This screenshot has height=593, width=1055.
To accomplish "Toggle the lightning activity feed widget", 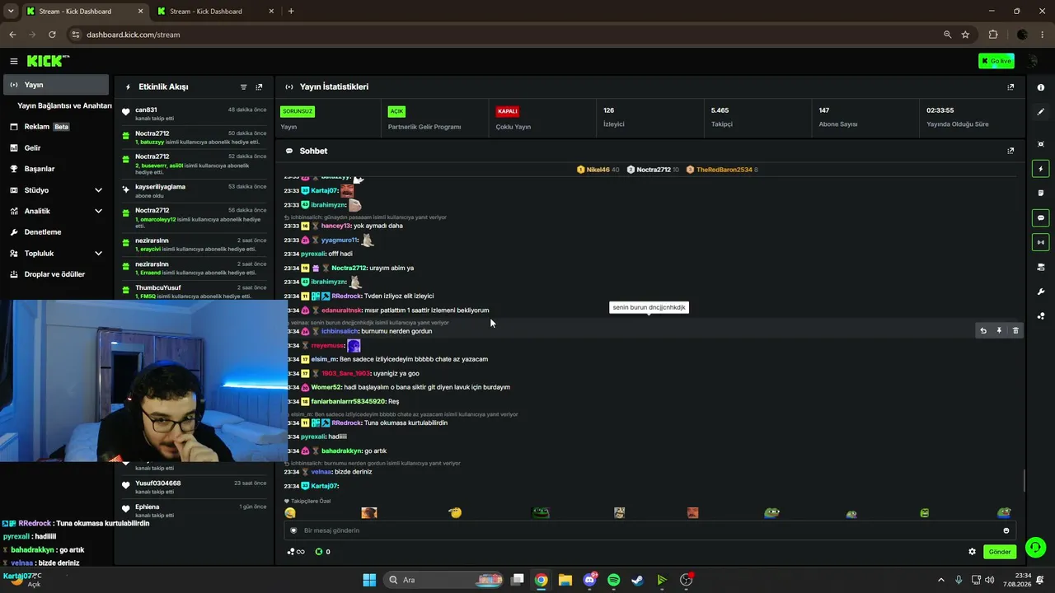I will (1041, 169).
